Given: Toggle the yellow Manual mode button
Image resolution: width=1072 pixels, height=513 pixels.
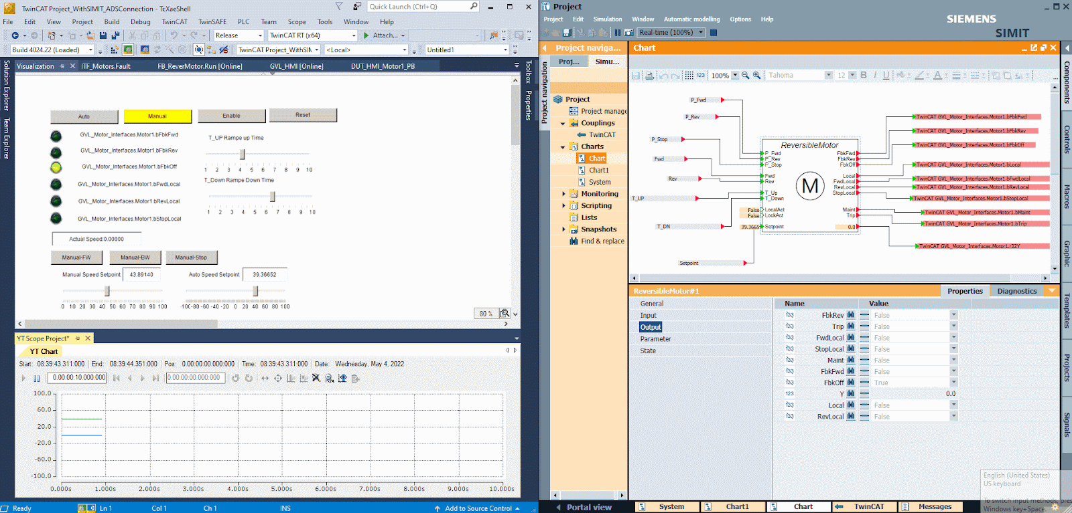Looking at the screenshot, I should coord(157,116).
